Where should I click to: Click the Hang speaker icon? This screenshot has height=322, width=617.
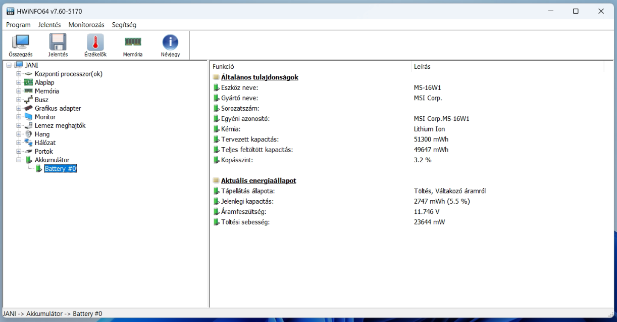[x=29, y=134]
